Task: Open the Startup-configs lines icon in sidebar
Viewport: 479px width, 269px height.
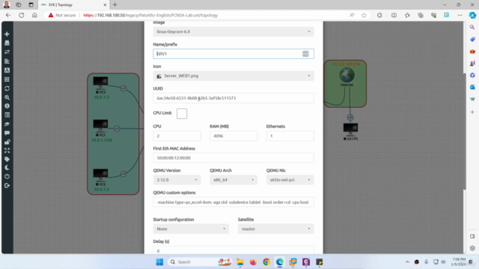Action: pyautogui.click(x=7, y=61)
